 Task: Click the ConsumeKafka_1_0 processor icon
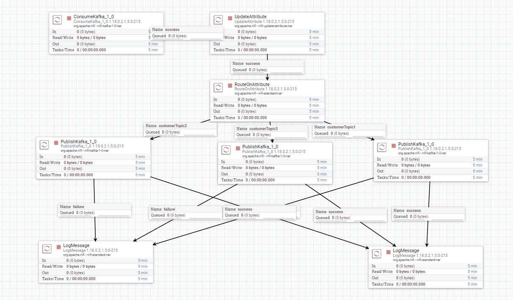pyautogui.click(x=57, y=19)
